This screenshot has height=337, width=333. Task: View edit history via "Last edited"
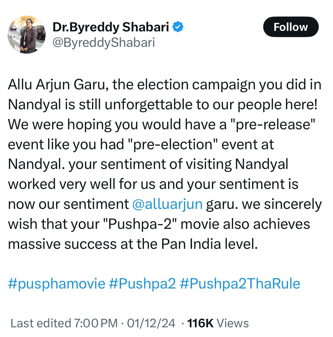pos(41,323)
